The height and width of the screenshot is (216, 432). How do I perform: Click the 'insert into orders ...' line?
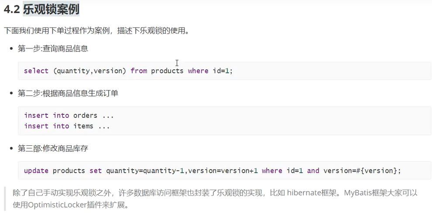pos(69,115)
